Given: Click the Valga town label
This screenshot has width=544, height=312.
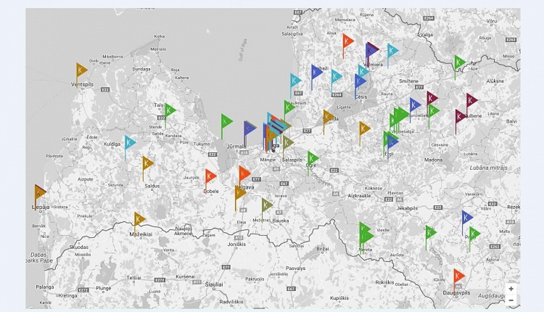Looking at the screenshot, I should [426, 35].
